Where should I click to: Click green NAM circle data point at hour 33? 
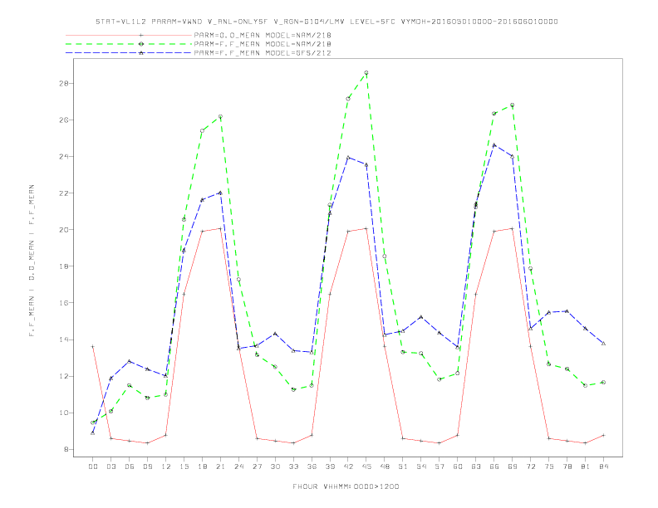293,389
